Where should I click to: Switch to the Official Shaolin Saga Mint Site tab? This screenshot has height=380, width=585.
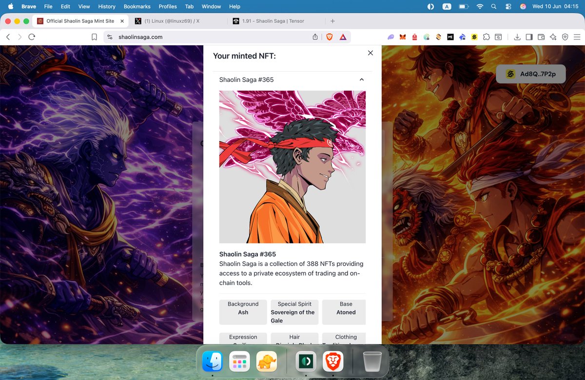coord(80,21)
